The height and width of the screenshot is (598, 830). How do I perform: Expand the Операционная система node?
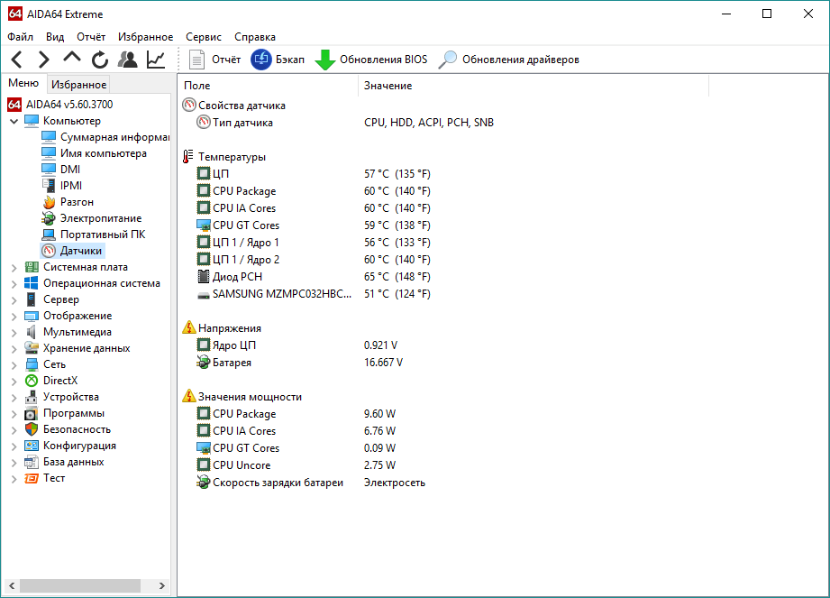(14, 284)
